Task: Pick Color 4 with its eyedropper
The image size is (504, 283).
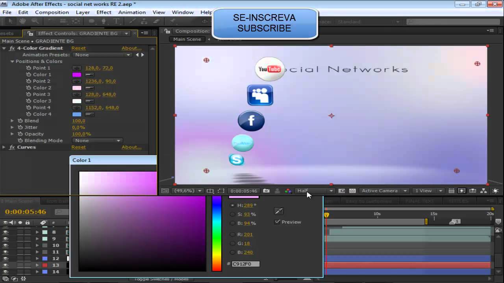Action: coord(90,114)
